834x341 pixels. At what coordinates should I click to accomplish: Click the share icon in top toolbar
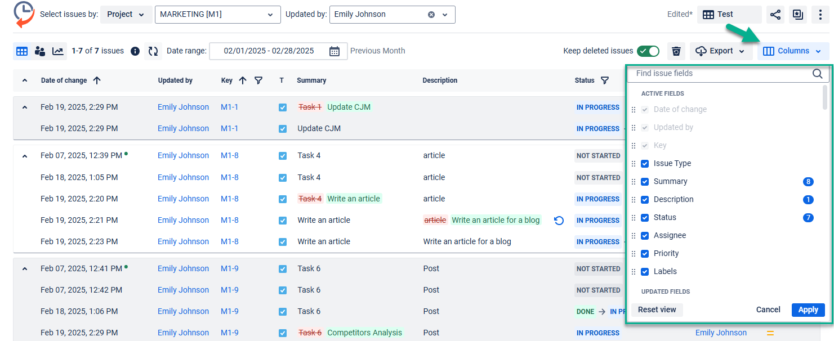click(x=775, y=15)
